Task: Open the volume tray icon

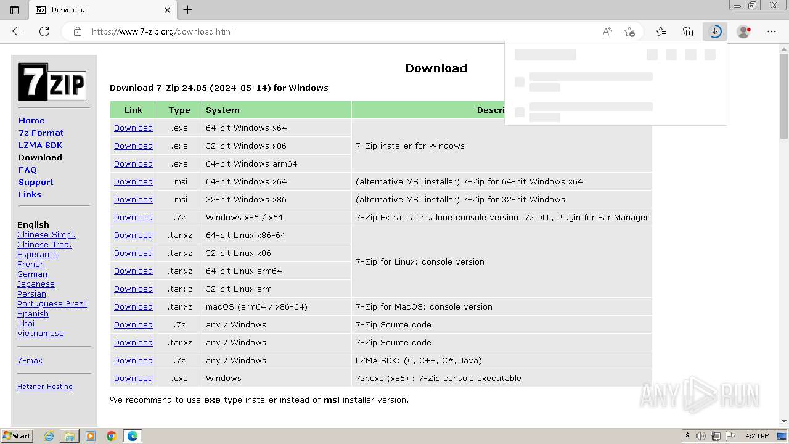Action: click(701, 436)
